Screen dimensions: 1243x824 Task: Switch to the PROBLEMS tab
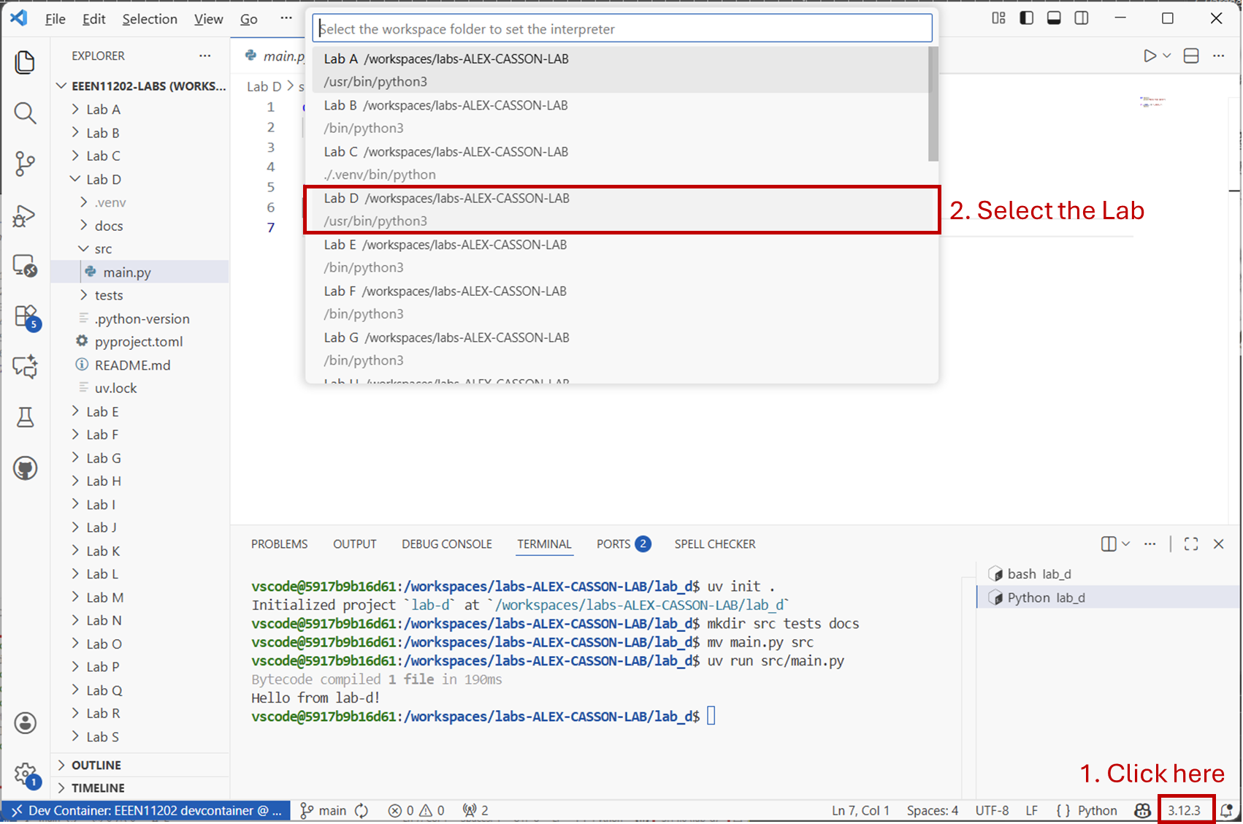pos(279,544)
